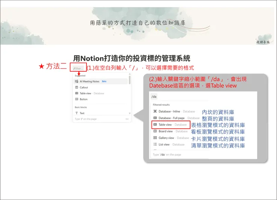
Task: Click the AI Meeting Notes icon
Action: [x=76, y=81]
